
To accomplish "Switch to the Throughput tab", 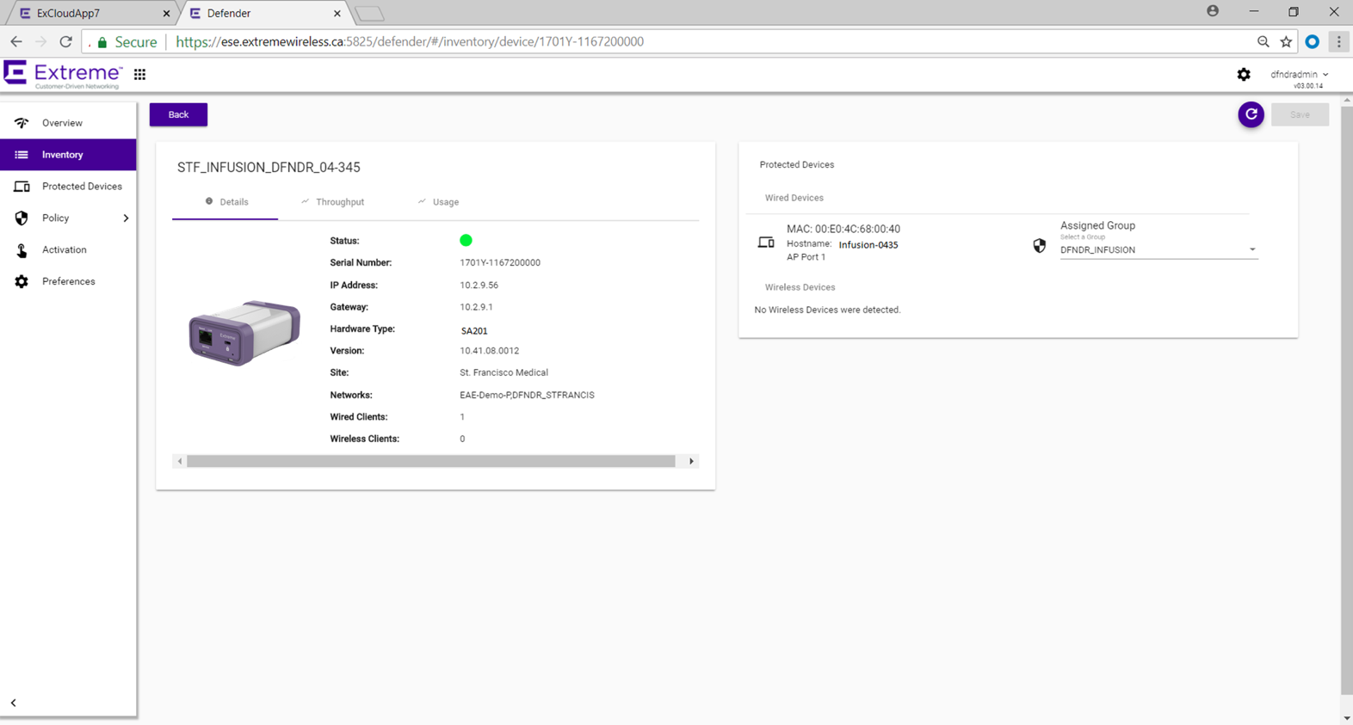I will click(x=332, y=202).
